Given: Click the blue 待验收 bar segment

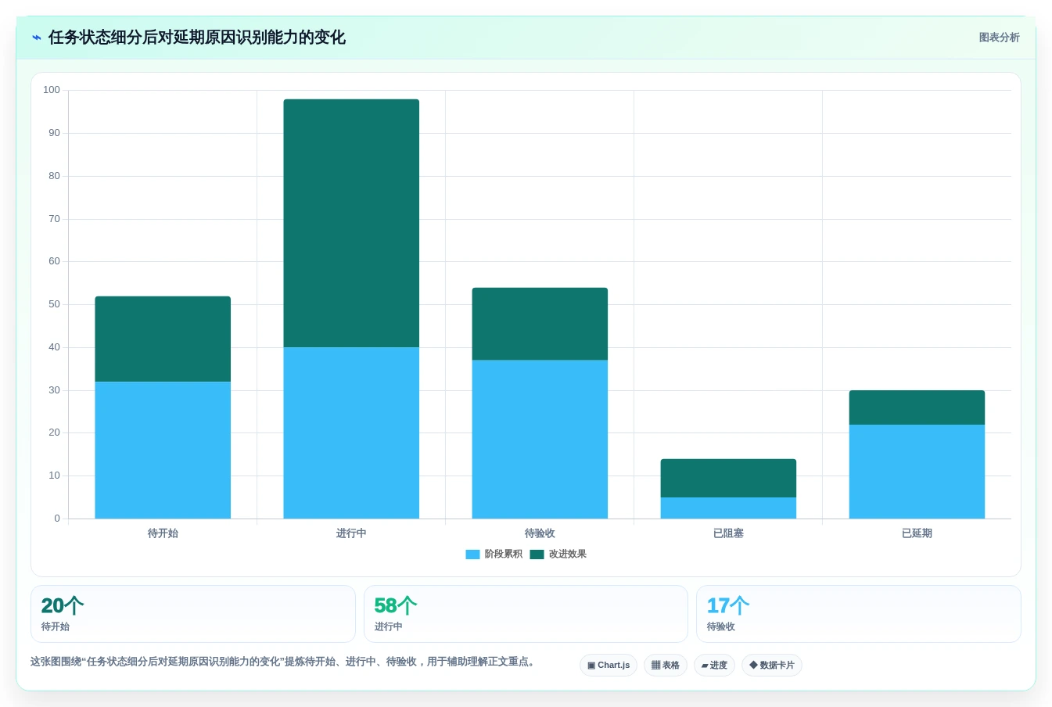Looking at the screenshot, I should coord(540,439).
